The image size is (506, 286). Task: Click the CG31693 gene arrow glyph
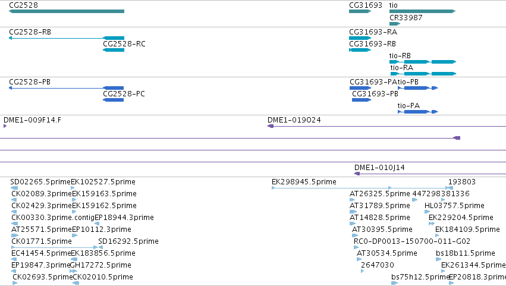coord(360,11)
